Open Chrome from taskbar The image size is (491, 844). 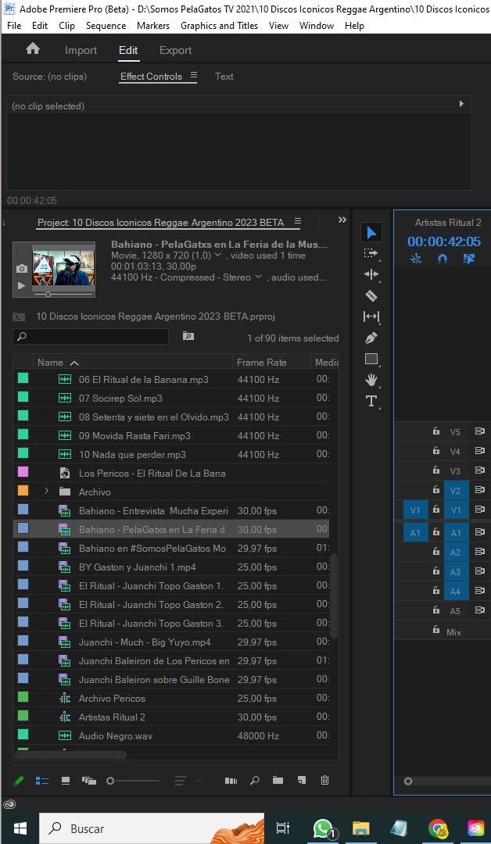click(x=437, y=829)
